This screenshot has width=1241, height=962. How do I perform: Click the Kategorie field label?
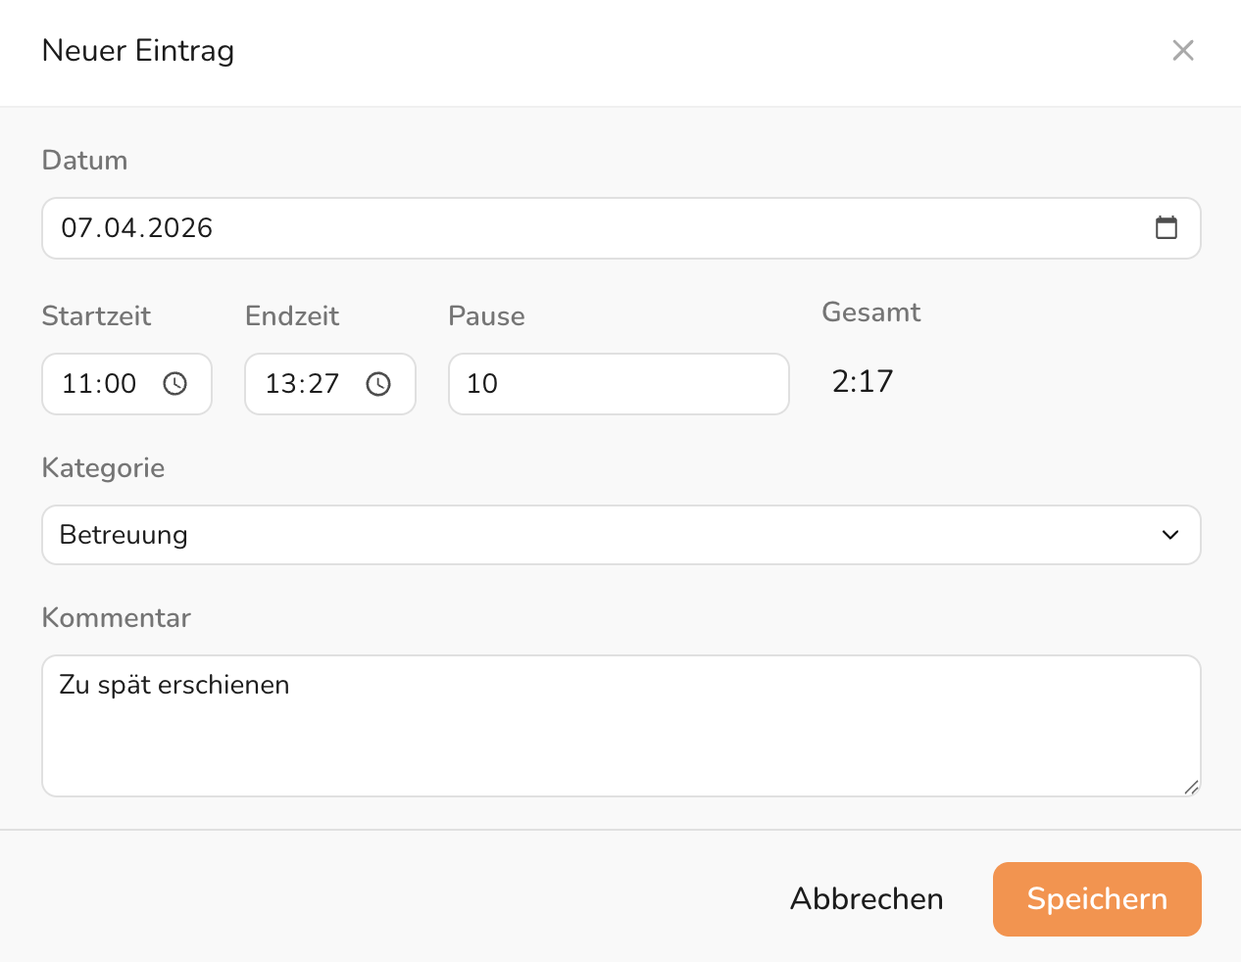(x=103, y=468)
